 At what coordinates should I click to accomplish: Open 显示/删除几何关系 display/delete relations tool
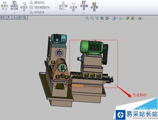coord(63,6)
